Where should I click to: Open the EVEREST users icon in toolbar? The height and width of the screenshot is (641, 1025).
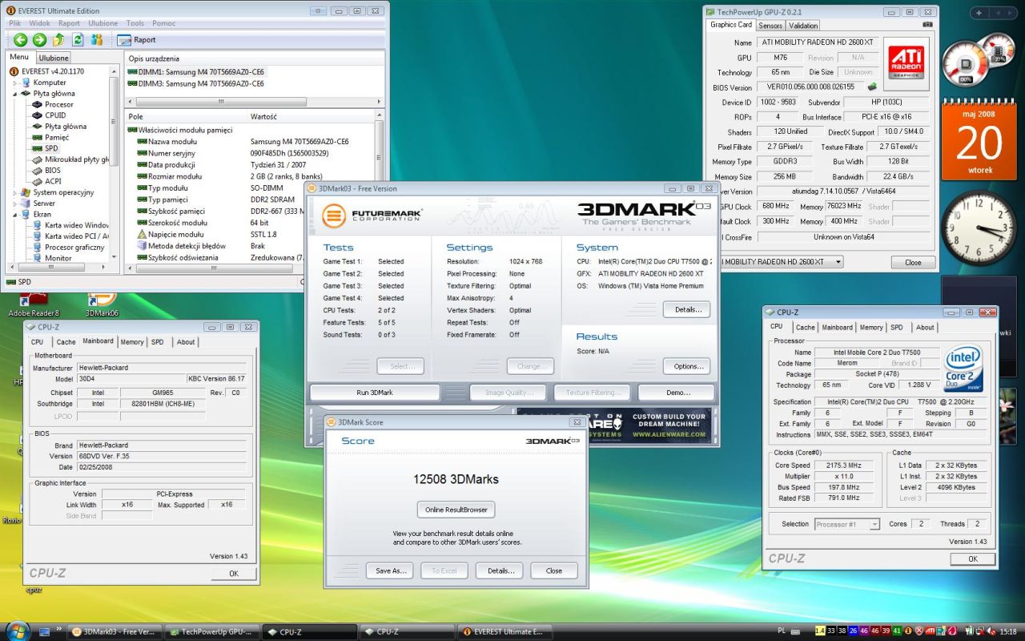point(96,40)
